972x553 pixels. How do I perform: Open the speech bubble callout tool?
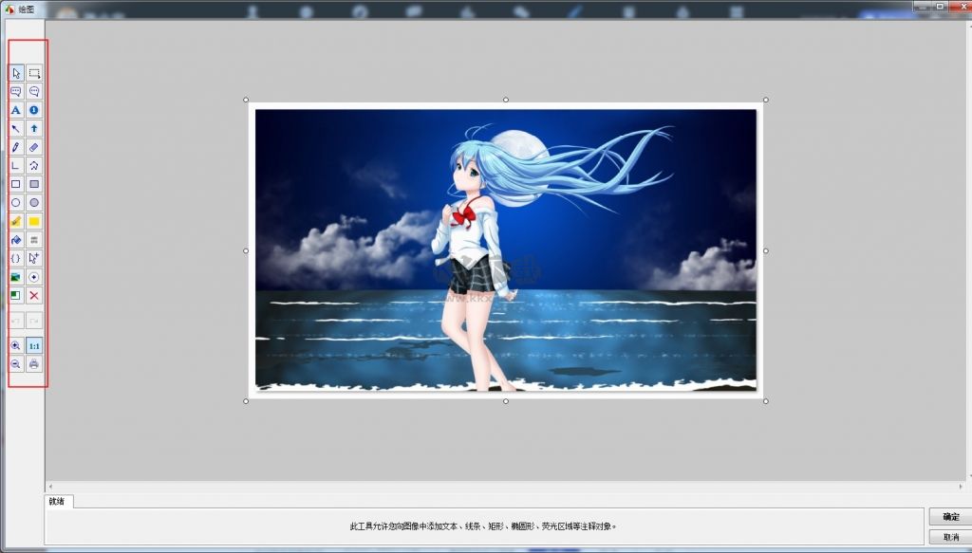pos(15,91)
